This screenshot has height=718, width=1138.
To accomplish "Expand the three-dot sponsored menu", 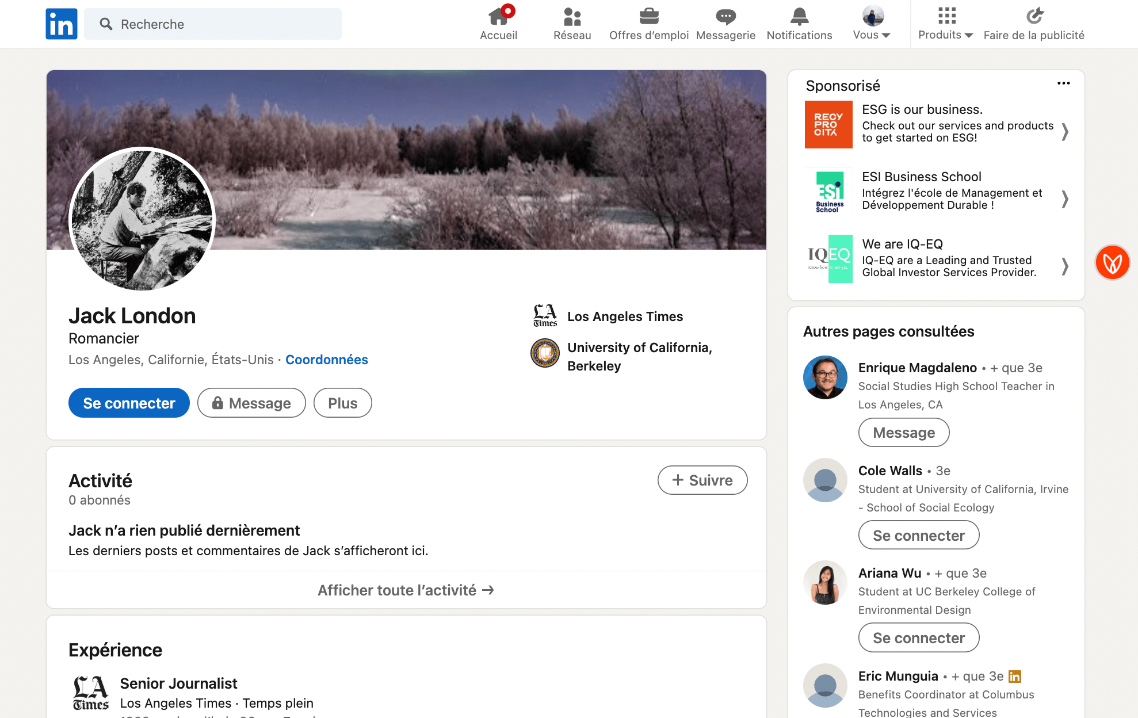I will (1064, 85).
